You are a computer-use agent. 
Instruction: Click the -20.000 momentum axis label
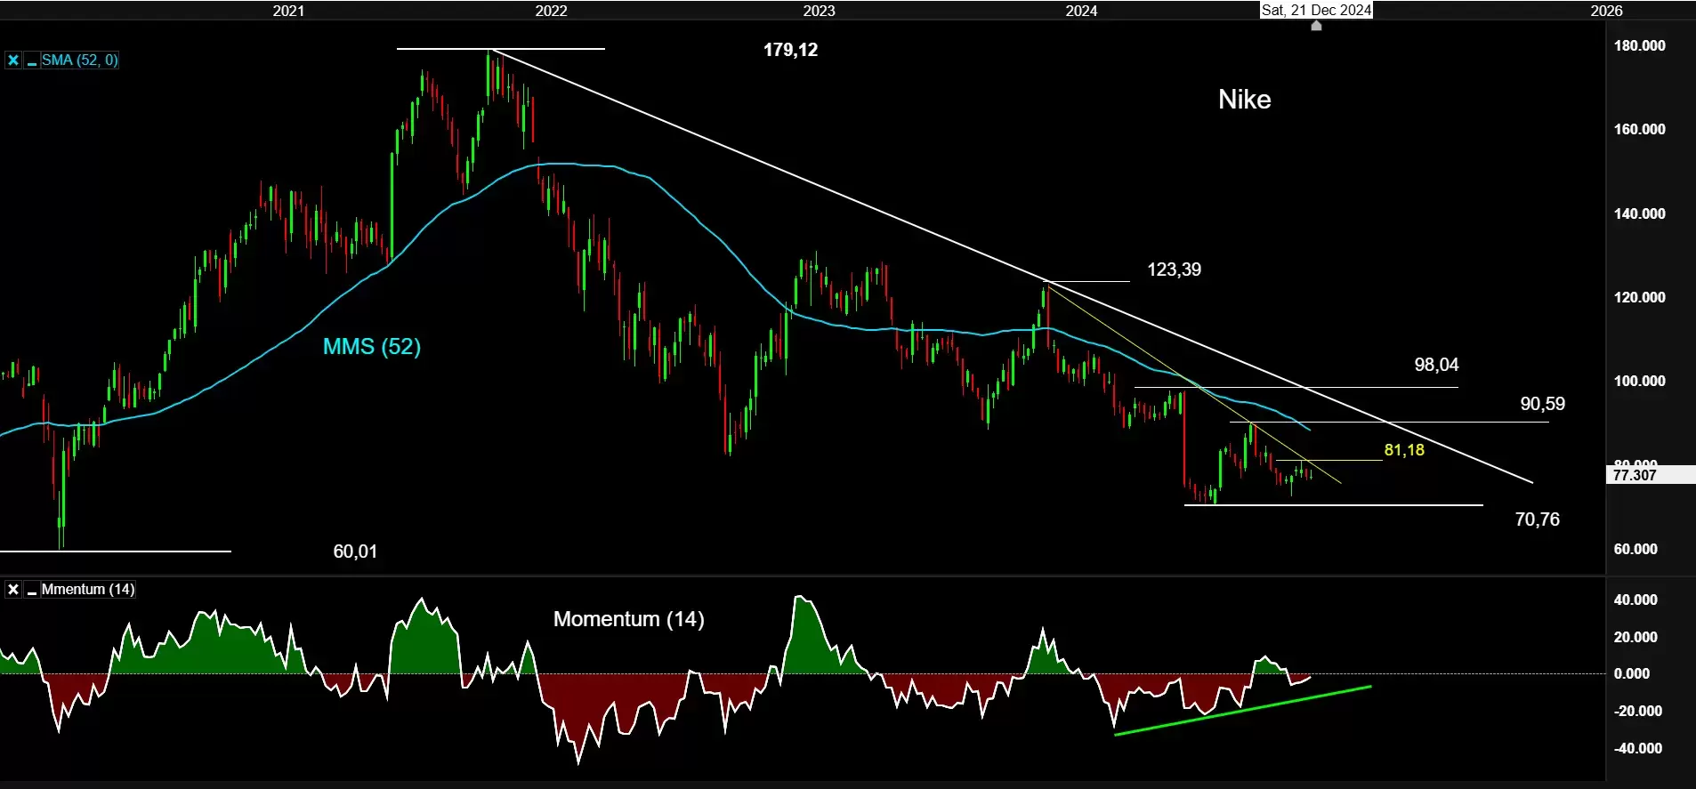pyautogui.click(x=1637, y=711)
